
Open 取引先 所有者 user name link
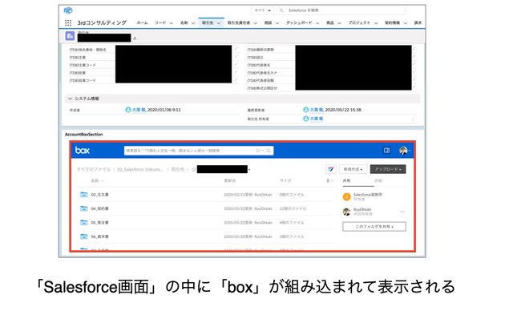tap(316, 119)
